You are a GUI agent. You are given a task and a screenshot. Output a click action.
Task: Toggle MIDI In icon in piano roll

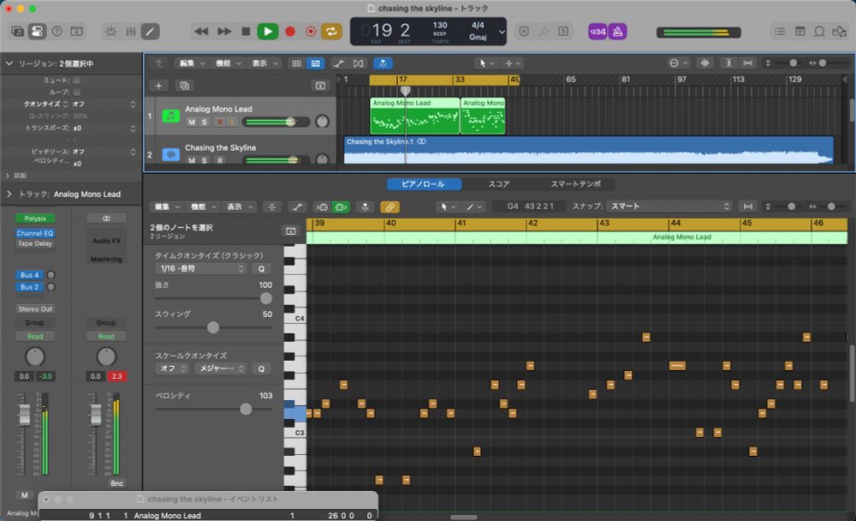pos(322,207)
